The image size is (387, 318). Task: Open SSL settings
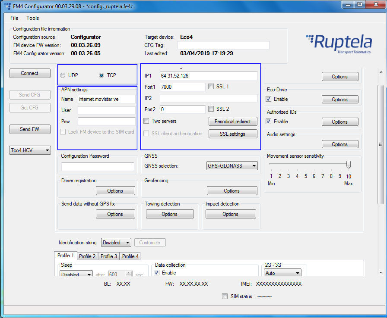pyautogui.click(x=233, y=133)
